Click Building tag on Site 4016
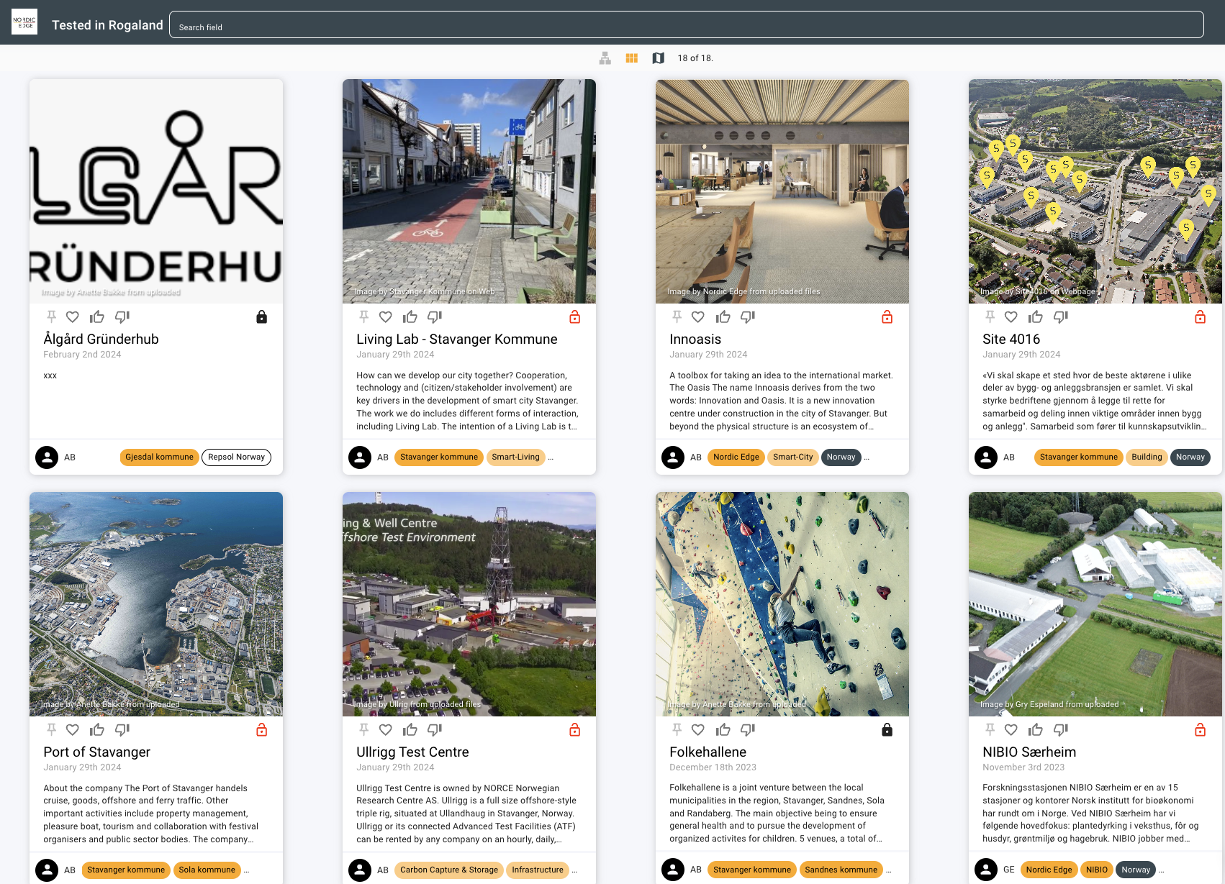 tap(1147, 457)
